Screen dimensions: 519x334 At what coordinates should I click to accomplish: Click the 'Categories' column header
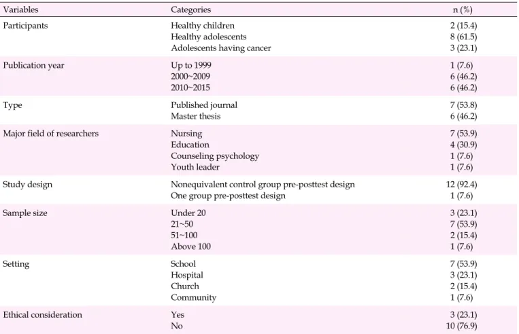[x=190, y=10]
